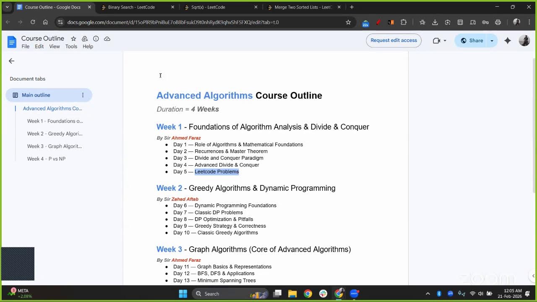537x302 pixels.
Task: Open the META stock widget
Action: 20,293
